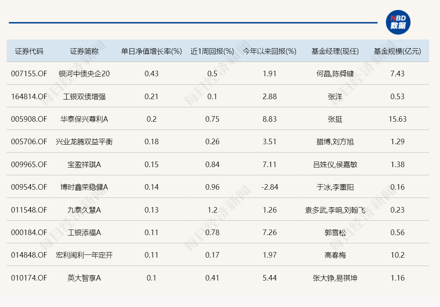Click fund name 宝盈祥琪A
This screenshot has width=440, height=307.
click(84, 164)
